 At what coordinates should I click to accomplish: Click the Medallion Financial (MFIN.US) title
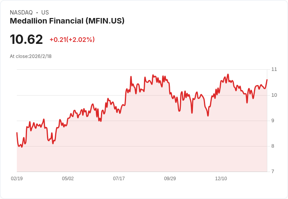point(67,21)
